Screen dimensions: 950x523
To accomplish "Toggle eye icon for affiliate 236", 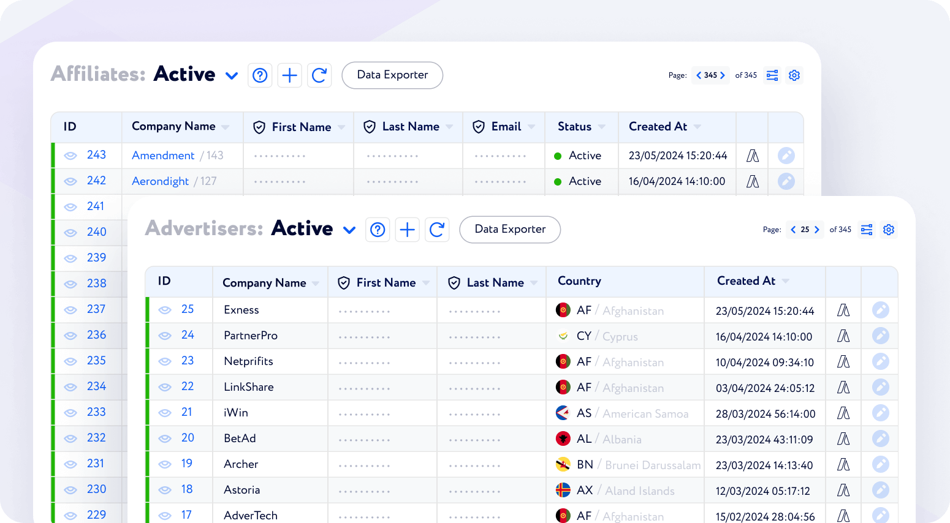I will pyautogui.click(x=70, y=336).
